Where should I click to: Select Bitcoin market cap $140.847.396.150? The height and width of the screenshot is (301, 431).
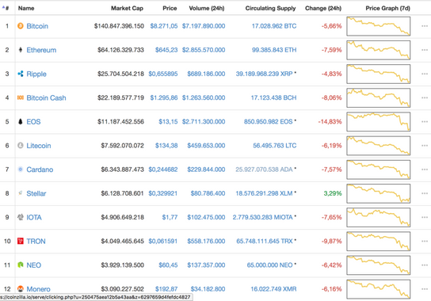(119, 26)
